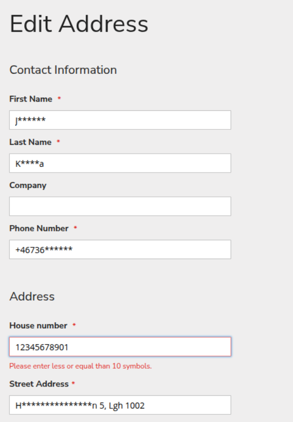Click the Edit Address page heading

pos(79,24)
